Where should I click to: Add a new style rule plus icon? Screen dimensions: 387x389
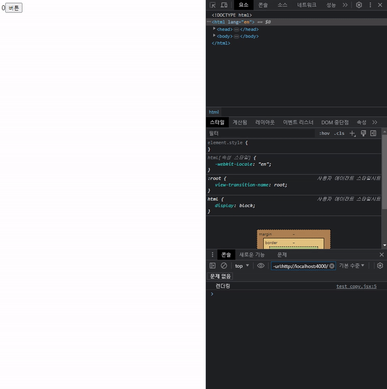[x=353, y=134]
